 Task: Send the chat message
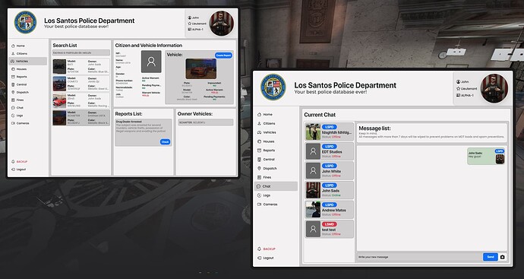pos(491,257)
